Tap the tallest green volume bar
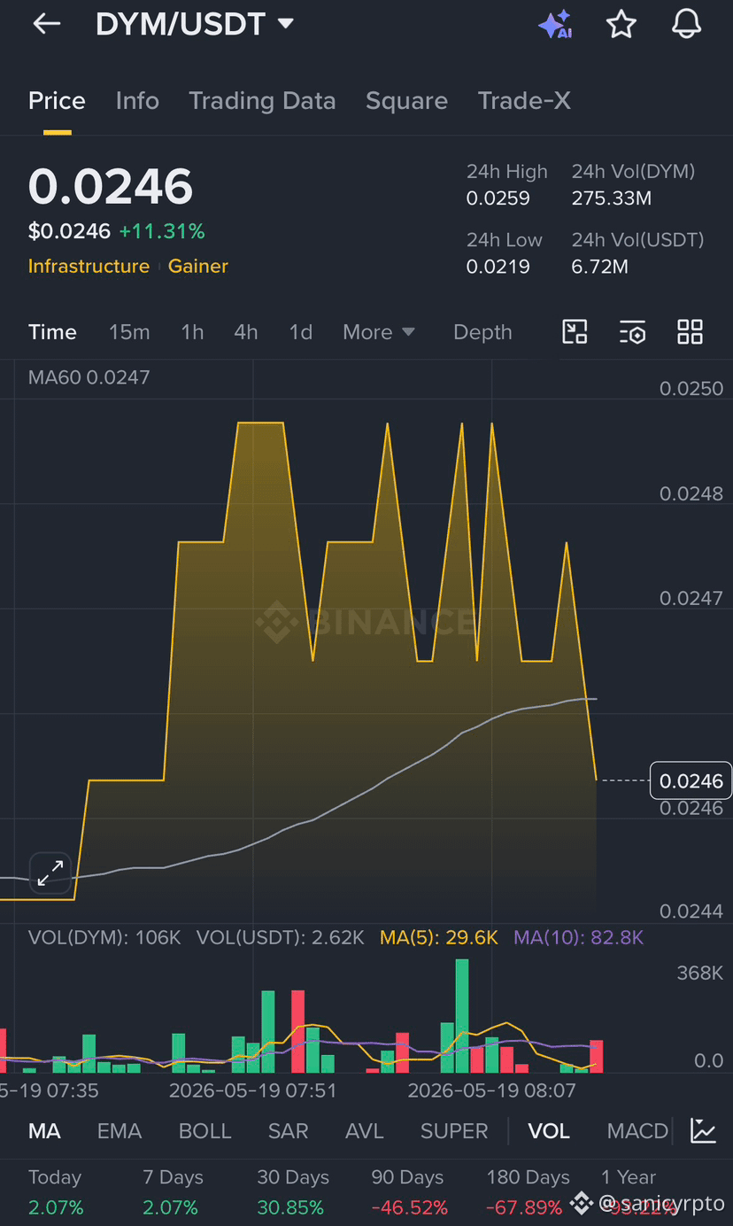 coord(462,1016)
